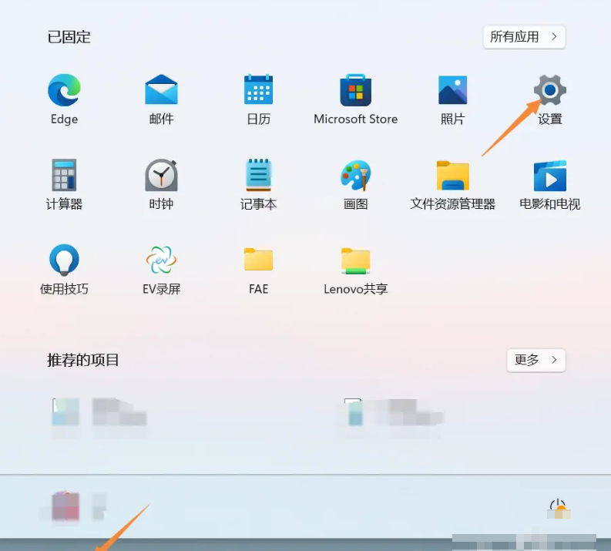611x551 pixels.
Task: Open the 设置 gear icon
Action: coord(550,90)
